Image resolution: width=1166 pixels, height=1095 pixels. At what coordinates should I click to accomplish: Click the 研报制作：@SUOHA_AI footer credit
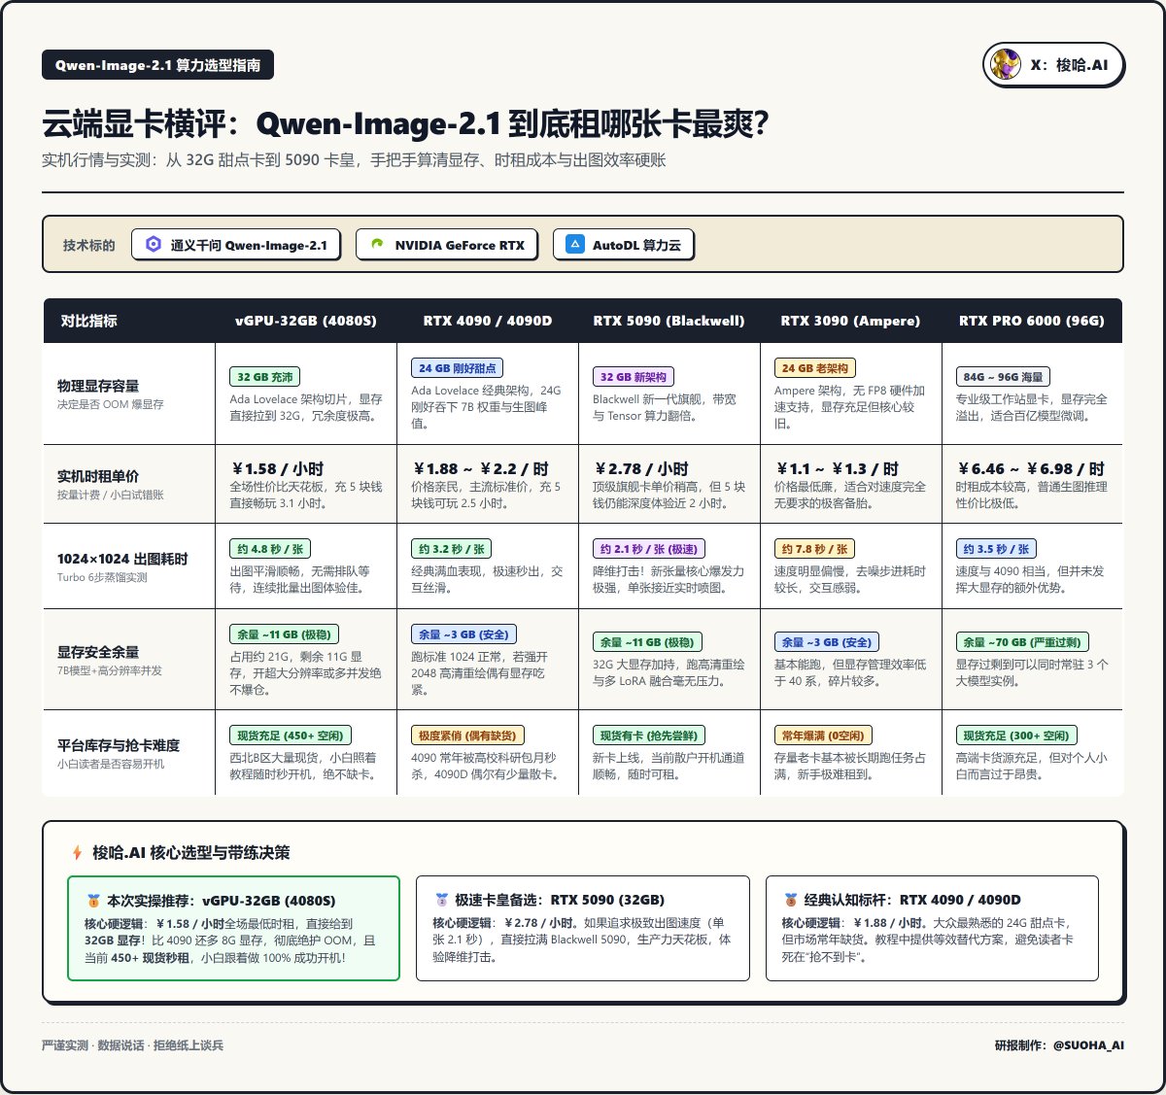click(x=1059, y=1045)
